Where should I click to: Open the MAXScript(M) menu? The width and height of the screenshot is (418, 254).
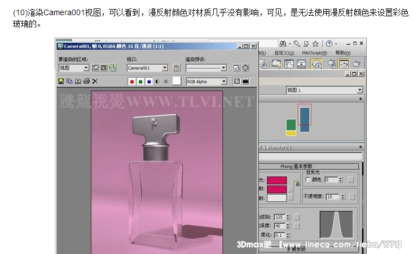315,53
